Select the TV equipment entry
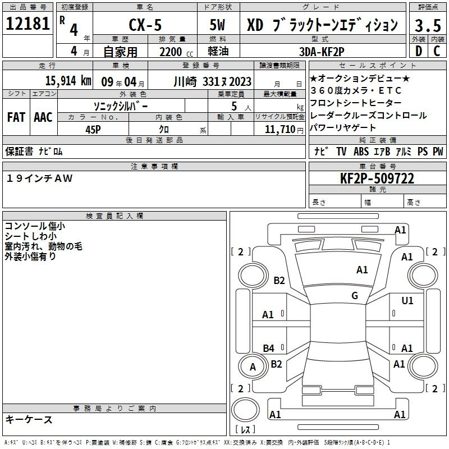 [x=341, y=151]
